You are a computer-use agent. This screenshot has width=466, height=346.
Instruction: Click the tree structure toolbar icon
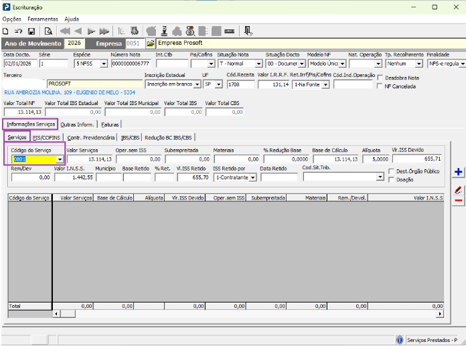121,31
